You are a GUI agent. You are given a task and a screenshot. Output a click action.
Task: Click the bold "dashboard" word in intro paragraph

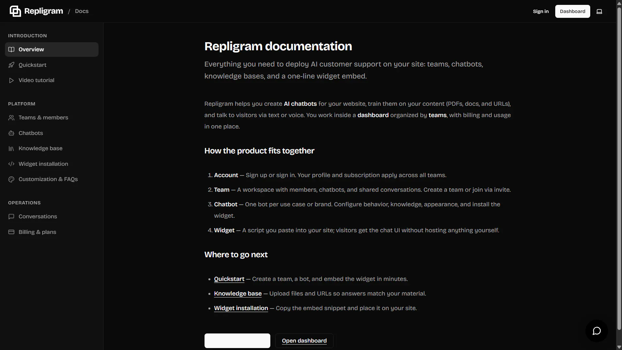[373, 115]
